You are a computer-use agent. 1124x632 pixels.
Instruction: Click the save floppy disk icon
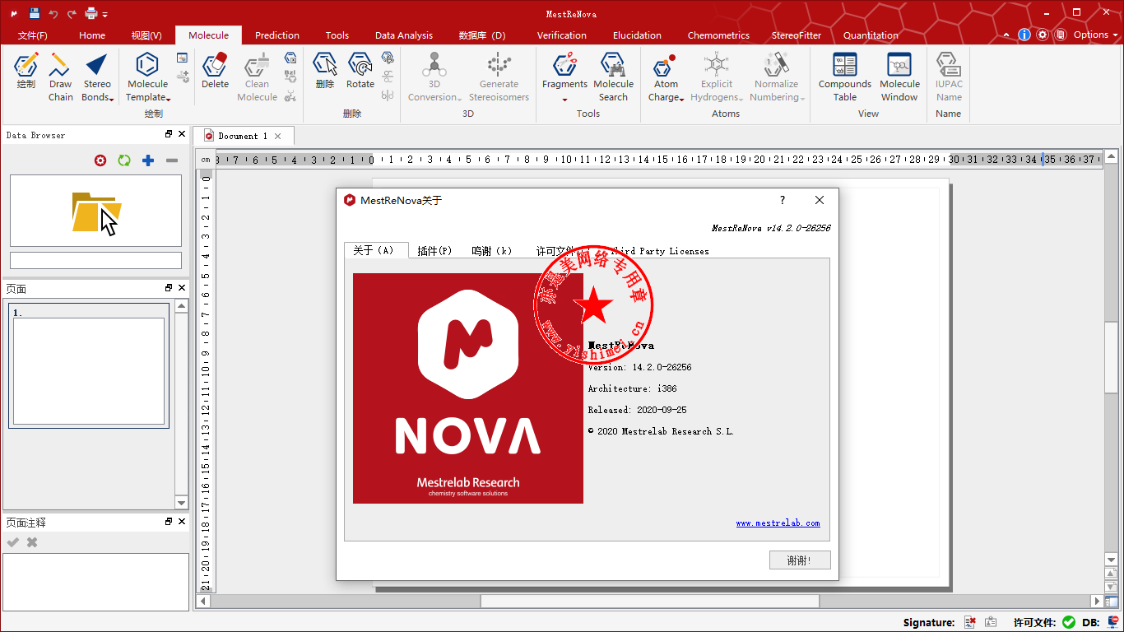click(x=35, y=13)
